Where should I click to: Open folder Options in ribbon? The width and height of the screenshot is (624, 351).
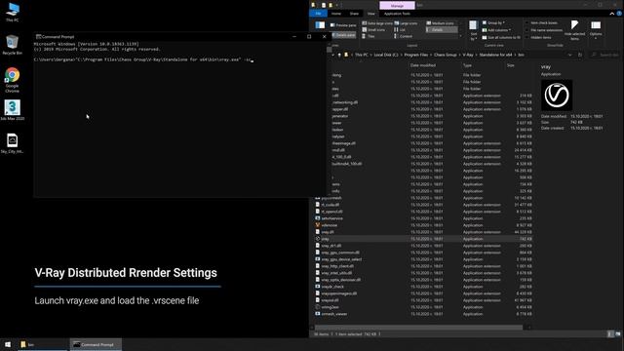coord(596,30)
